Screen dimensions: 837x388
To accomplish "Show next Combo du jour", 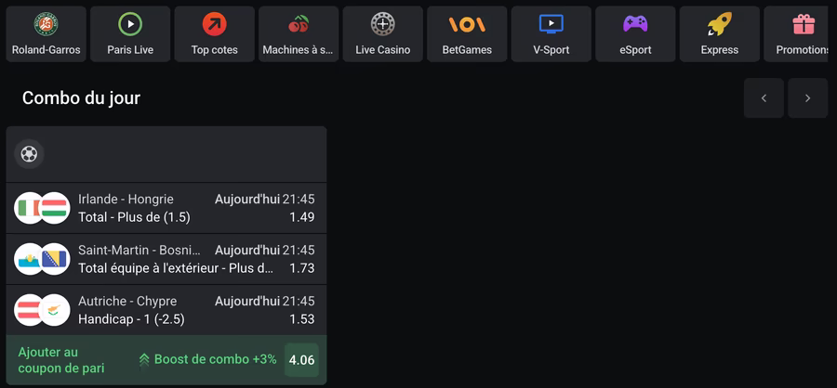I will pyautogui.click(x=807, y=98).
